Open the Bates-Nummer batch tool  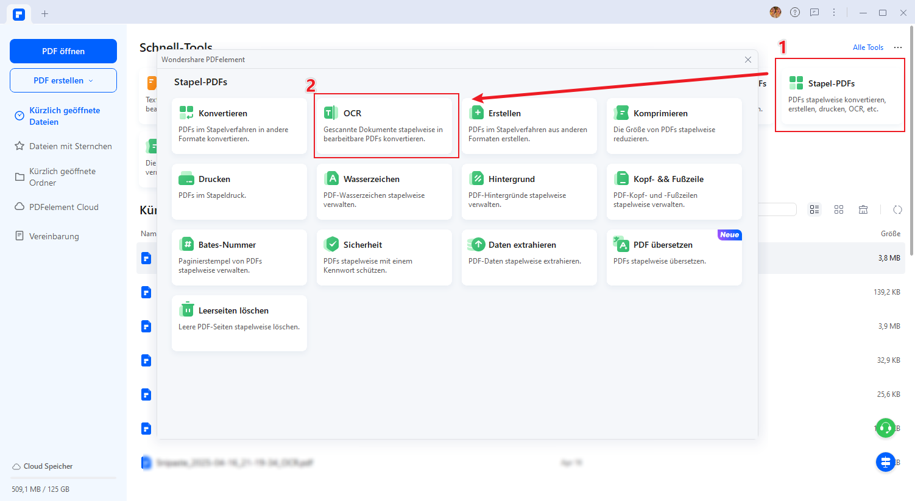click(239, 258)
